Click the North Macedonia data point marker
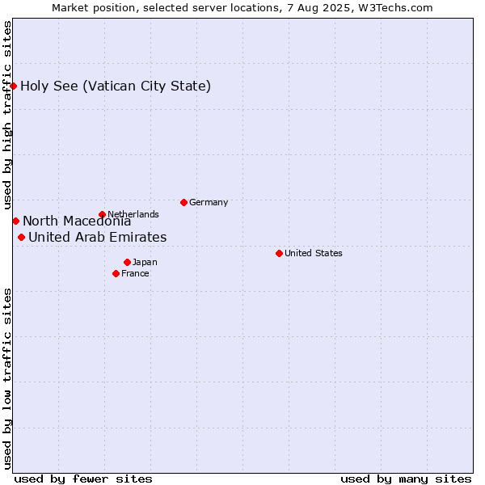Screen dimensions: 485x485 point(16,221)
